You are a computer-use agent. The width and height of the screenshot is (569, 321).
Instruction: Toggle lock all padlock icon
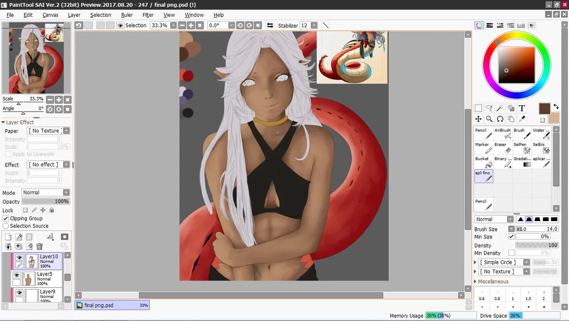pos(52,210)
